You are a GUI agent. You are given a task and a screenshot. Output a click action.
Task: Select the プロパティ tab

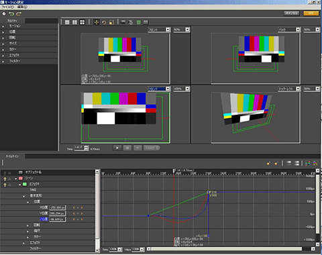click(x=13, y=21)
